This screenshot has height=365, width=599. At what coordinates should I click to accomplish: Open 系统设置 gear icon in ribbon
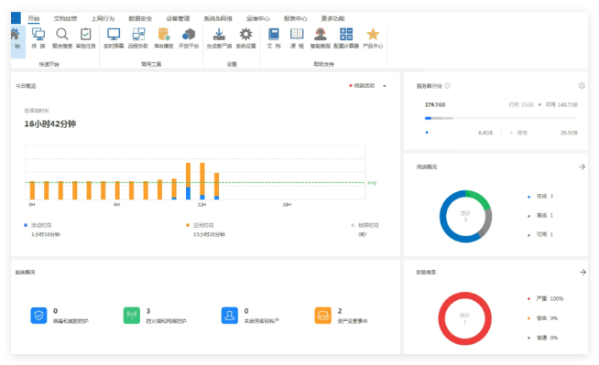245,35
